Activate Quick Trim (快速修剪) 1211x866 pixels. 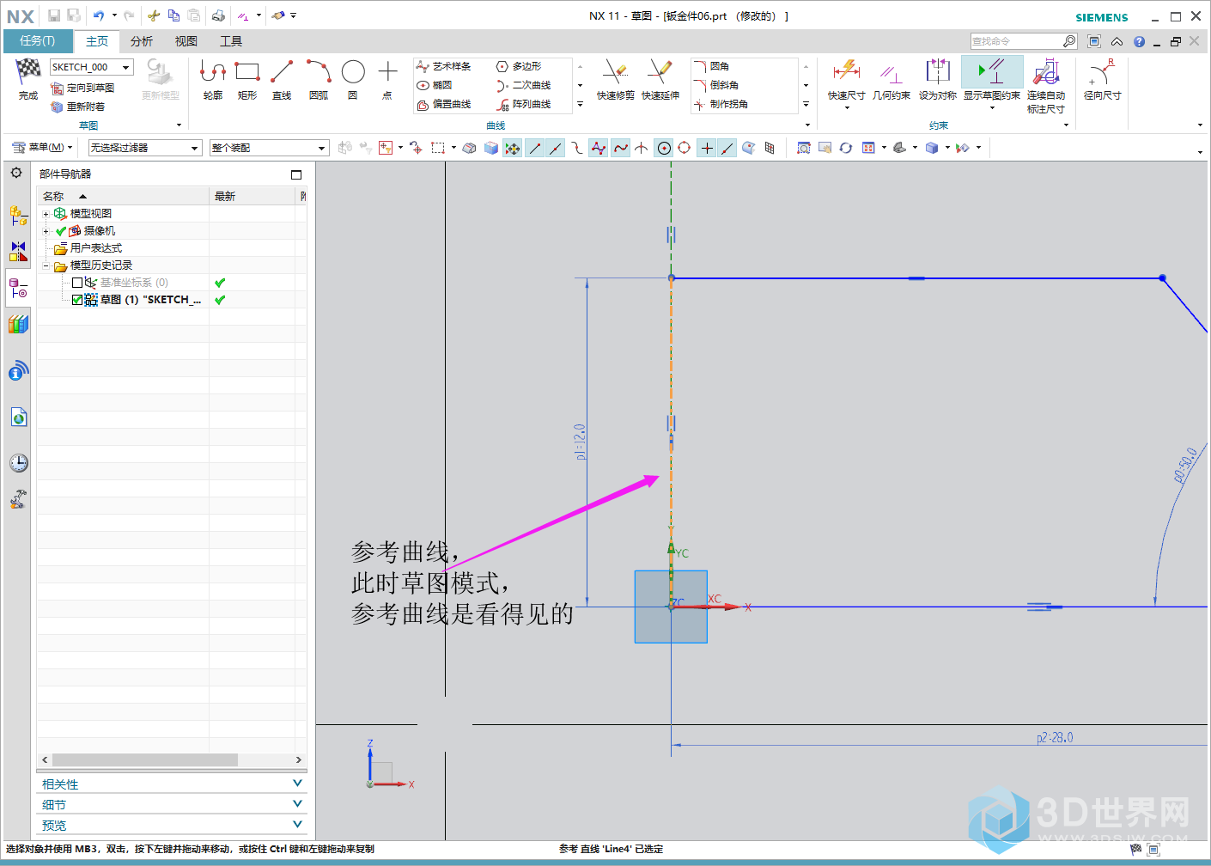tap(615, 80)
